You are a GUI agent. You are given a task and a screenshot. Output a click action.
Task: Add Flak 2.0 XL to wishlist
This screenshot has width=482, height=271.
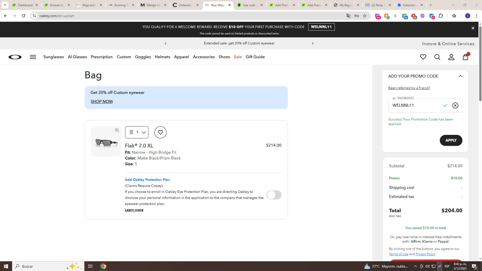click(160, 132)
